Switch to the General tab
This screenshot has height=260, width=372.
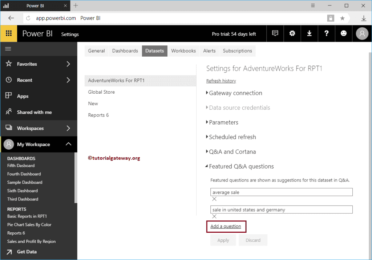click(x=96, y=51)
